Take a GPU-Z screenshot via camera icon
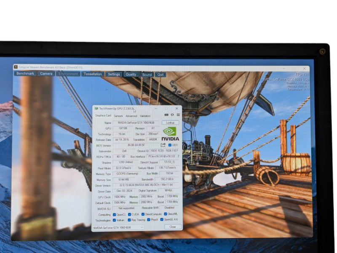 166,115
